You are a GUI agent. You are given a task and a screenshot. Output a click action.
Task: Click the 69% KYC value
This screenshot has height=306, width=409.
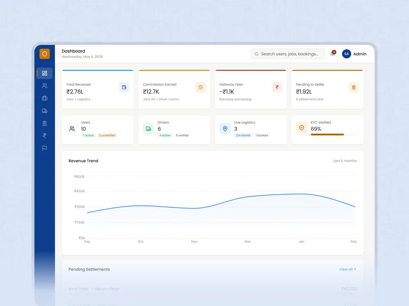pyautogui.click(x=316, y=129)
